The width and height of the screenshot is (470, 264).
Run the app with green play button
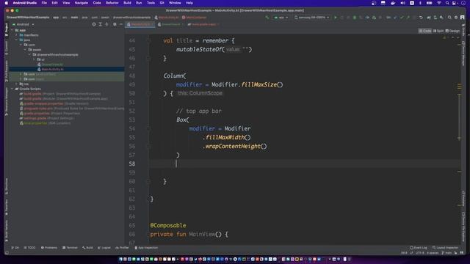pos(336,18)
